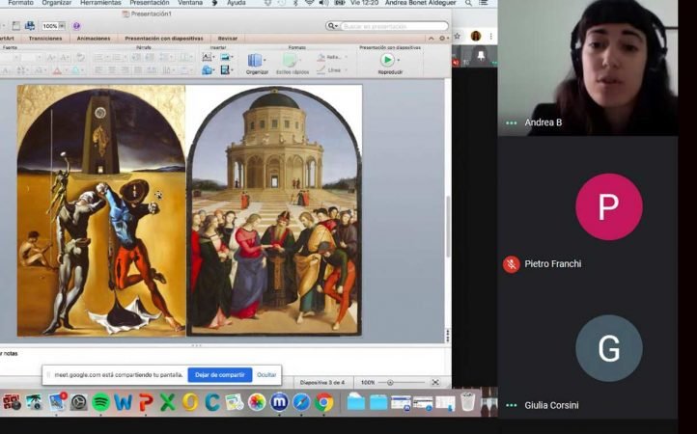
Task: Click Dejar de compartir button
Action: tap(220, 375)
